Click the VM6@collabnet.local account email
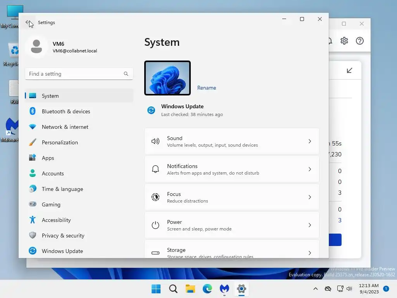Screen dimensions: 397x298 pos(75,51)
